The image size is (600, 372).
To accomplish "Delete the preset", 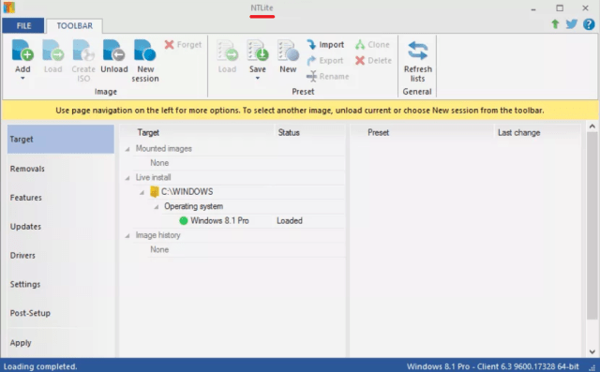I will [x=373, y=60].
